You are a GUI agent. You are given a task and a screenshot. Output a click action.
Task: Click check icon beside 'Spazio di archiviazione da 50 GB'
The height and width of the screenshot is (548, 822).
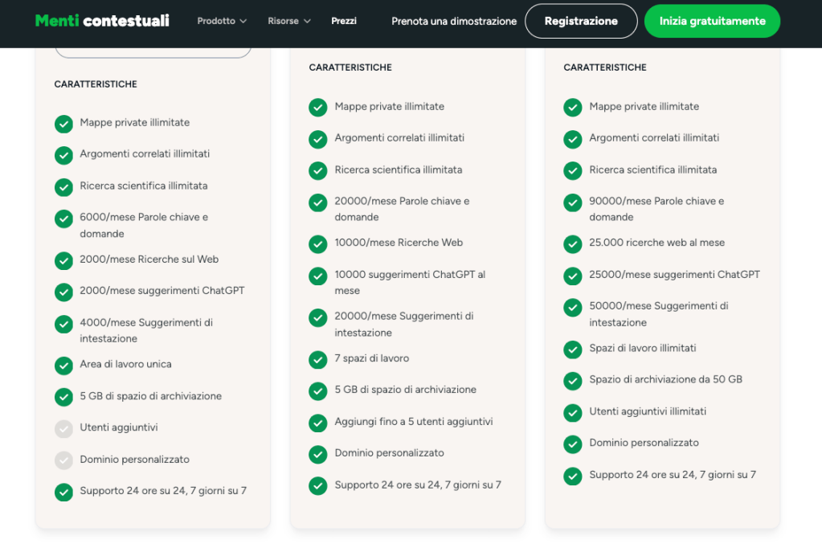click(573, 381)
